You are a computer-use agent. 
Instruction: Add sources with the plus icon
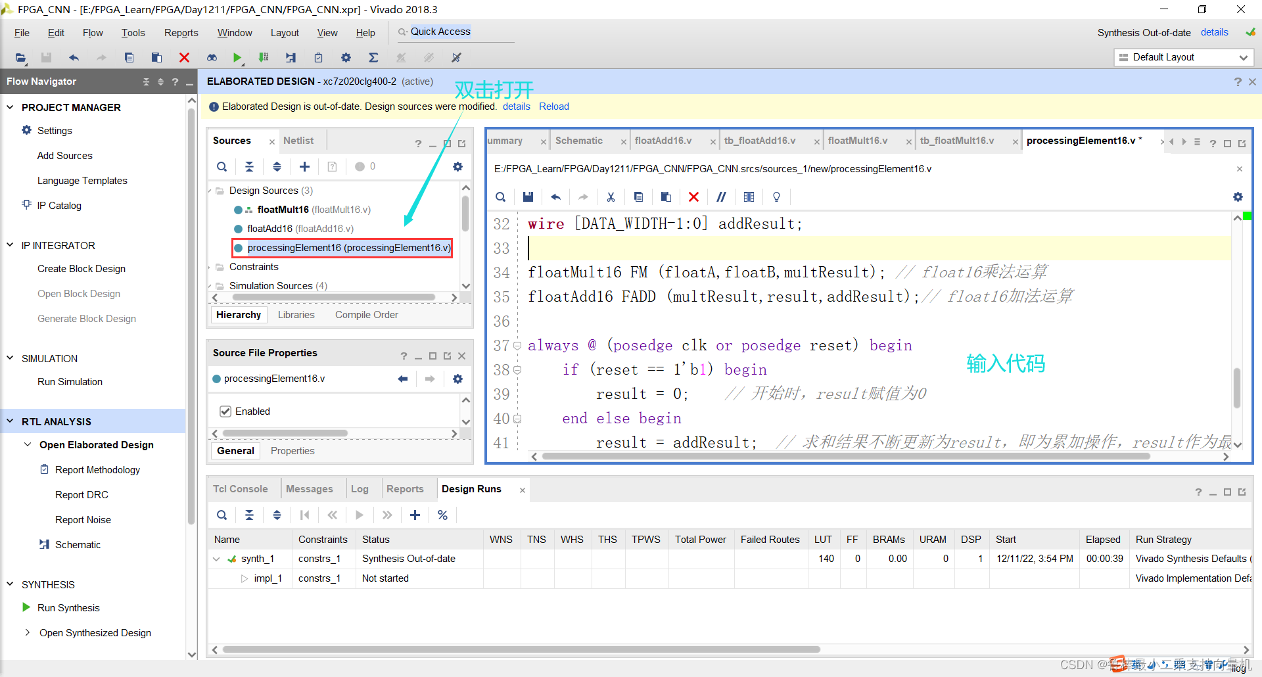305,167
